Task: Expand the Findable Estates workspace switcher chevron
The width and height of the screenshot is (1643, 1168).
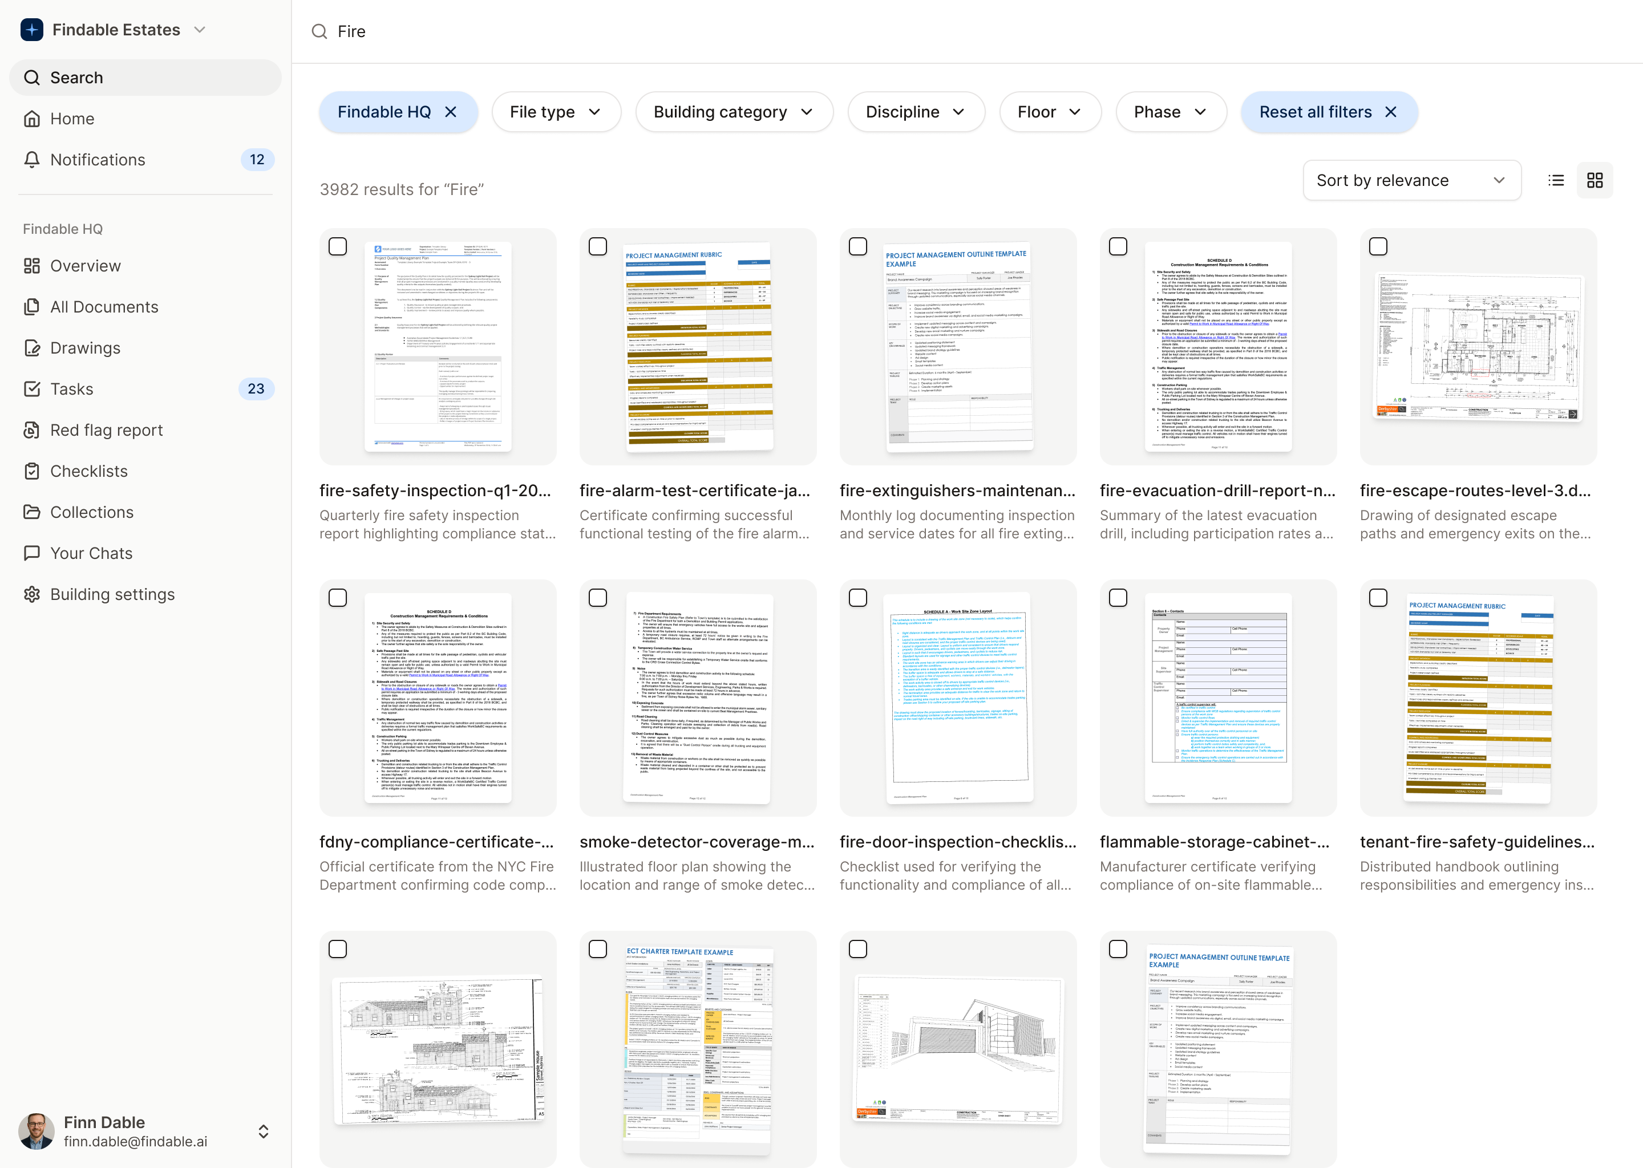Action: click(x=200, y=30)
